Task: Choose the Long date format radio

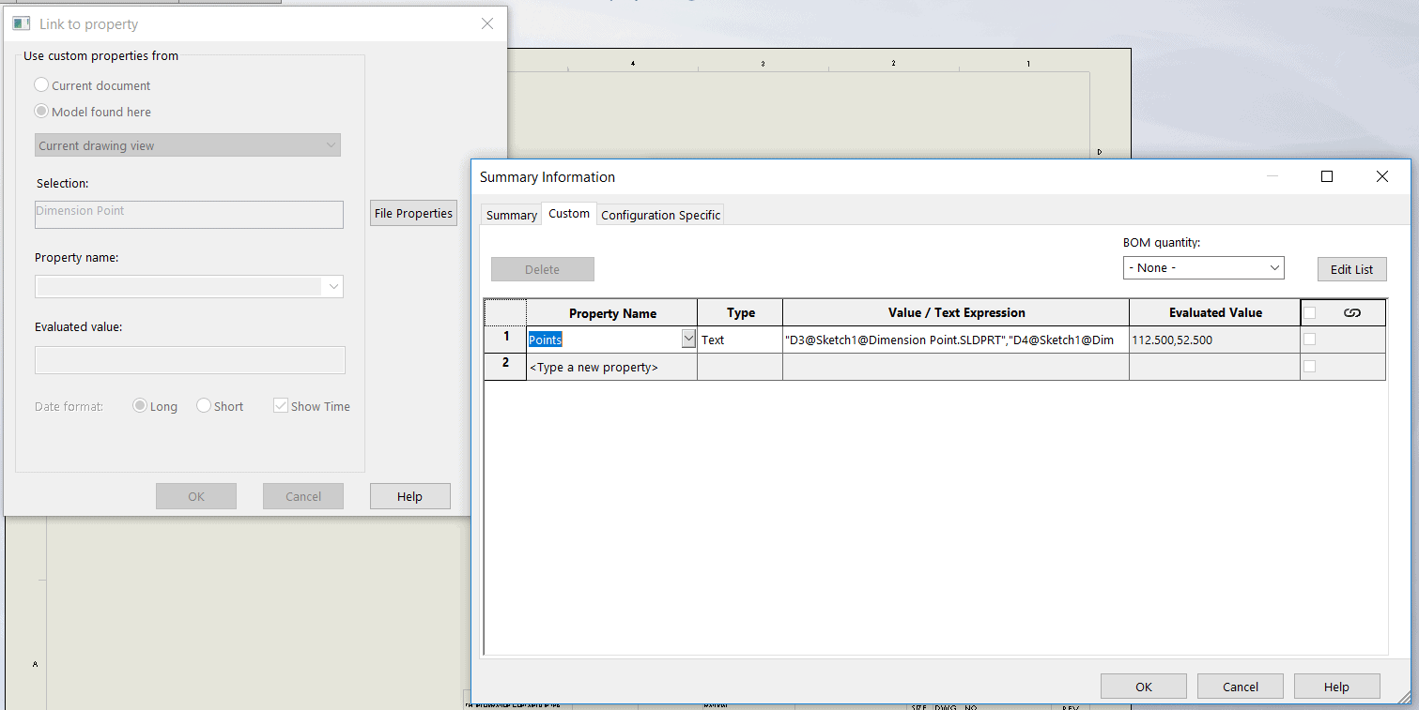Action: point(140,406)
